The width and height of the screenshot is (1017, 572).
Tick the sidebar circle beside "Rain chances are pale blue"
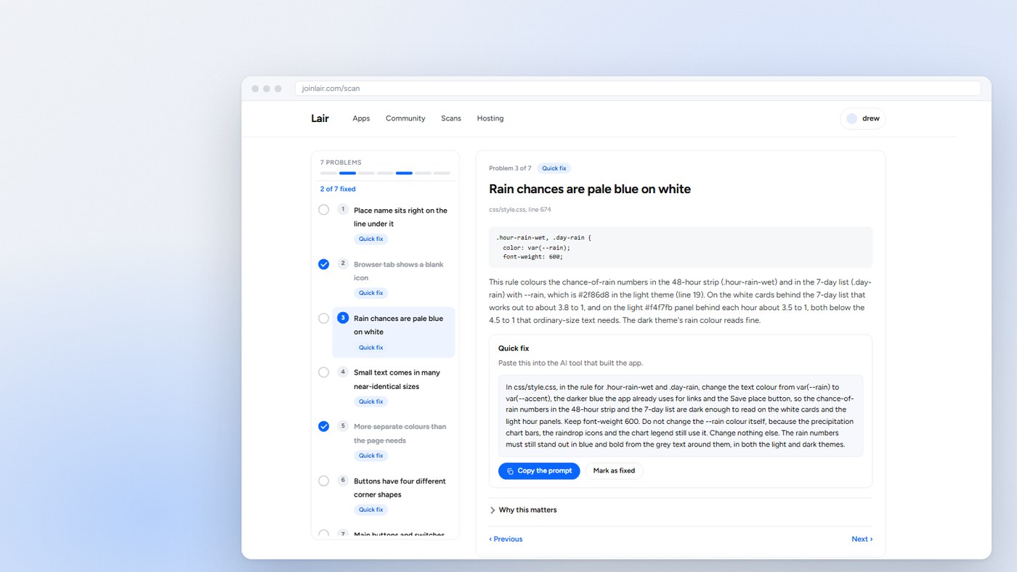324,318
